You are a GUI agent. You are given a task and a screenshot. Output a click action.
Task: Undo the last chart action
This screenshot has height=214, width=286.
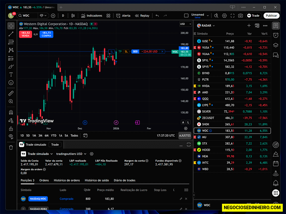tap(157, 16)
